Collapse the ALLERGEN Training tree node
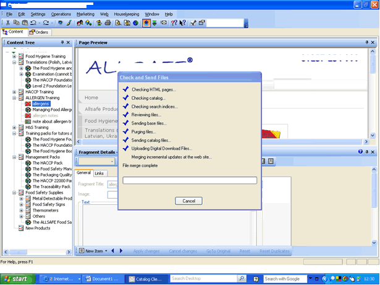Screen dimensions: 380x285 [x=14, y=97]
